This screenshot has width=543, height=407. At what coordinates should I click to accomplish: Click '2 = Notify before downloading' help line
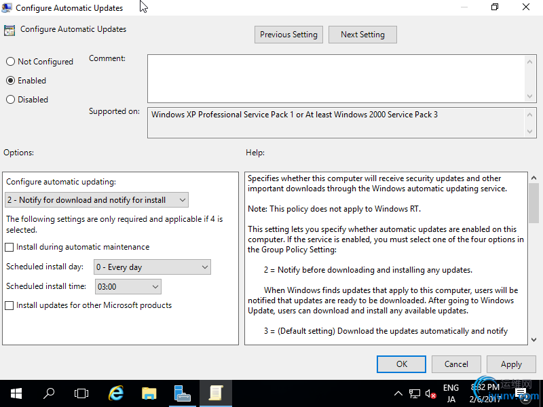pyautogui.click(x=368, y=270)
